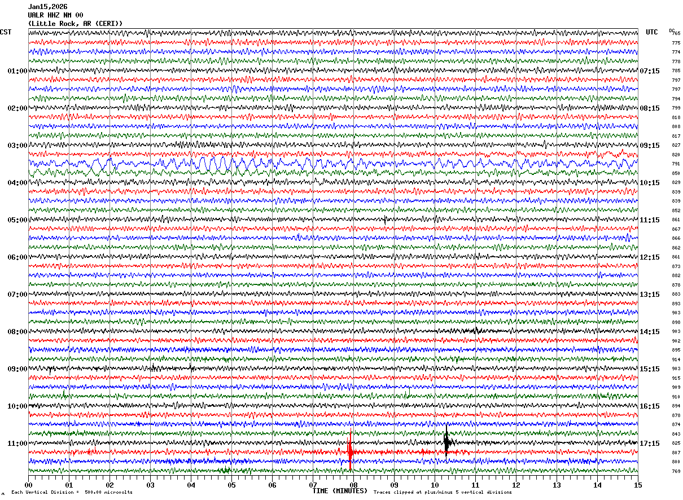
Task: Select the 05:00 CST time label
Action: click(17, 220)
